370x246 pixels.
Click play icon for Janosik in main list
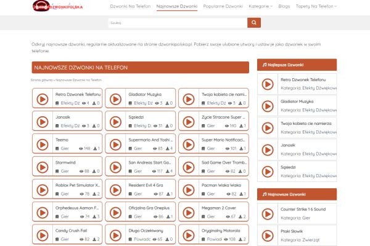coord(43,121)
